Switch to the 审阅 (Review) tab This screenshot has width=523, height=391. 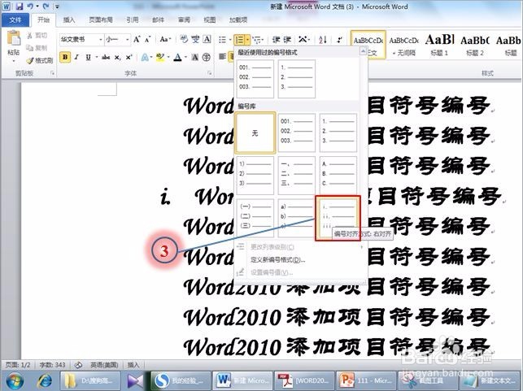point(184,20)
